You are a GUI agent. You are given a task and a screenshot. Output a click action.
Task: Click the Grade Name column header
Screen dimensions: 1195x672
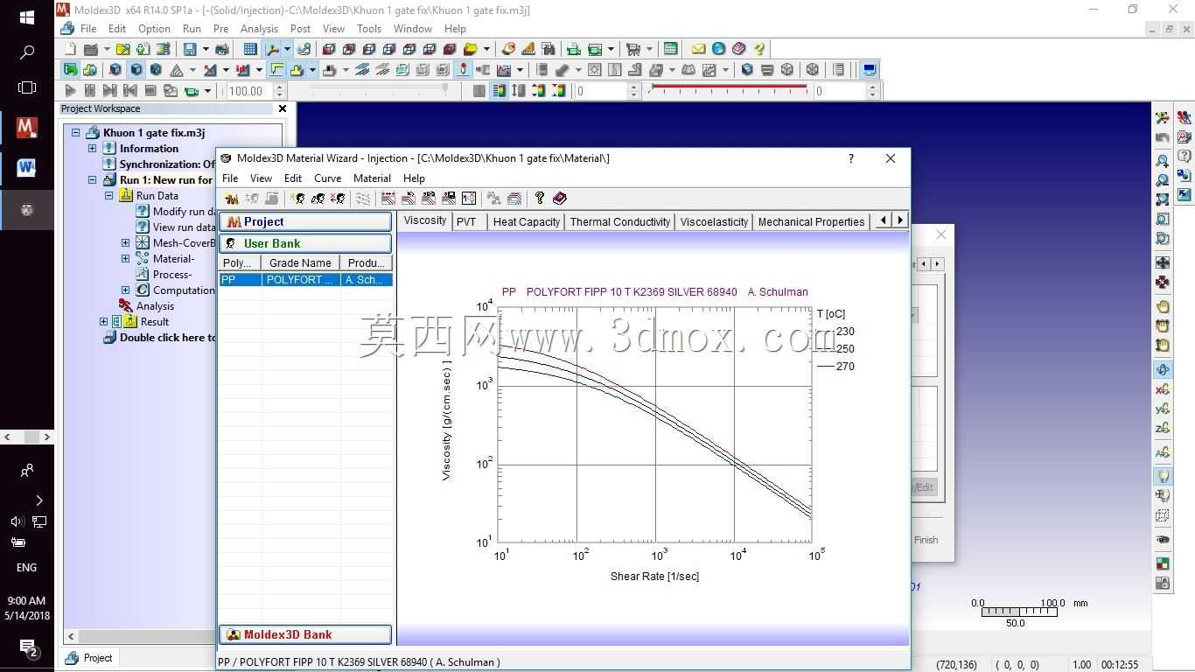(x=300, y=262)
